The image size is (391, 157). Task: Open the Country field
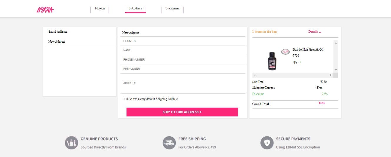183,41
